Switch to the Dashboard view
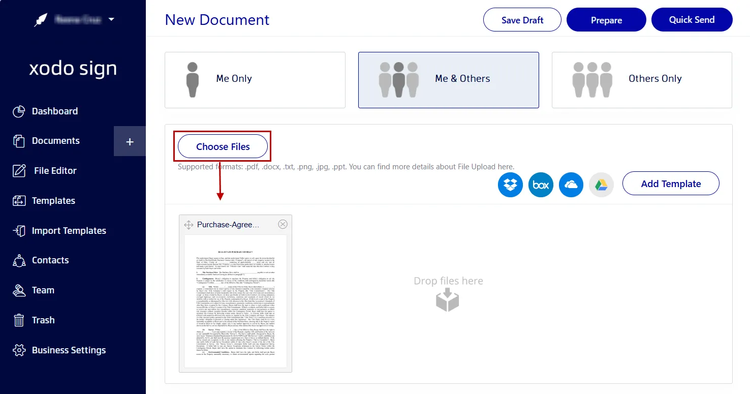 click(x=54, y=111)
